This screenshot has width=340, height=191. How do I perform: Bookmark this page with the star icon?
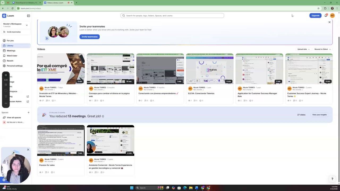318,8
